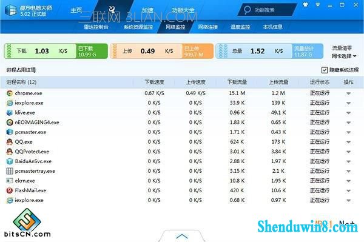This screenshot has width=364, height=242.
Task: Expand actions arrow for ekrn.exe
Action: [348, 181]
